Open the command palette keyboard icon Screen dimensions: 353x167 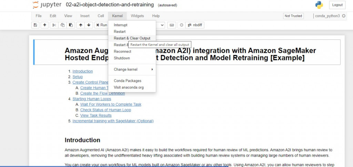point(172,25)
